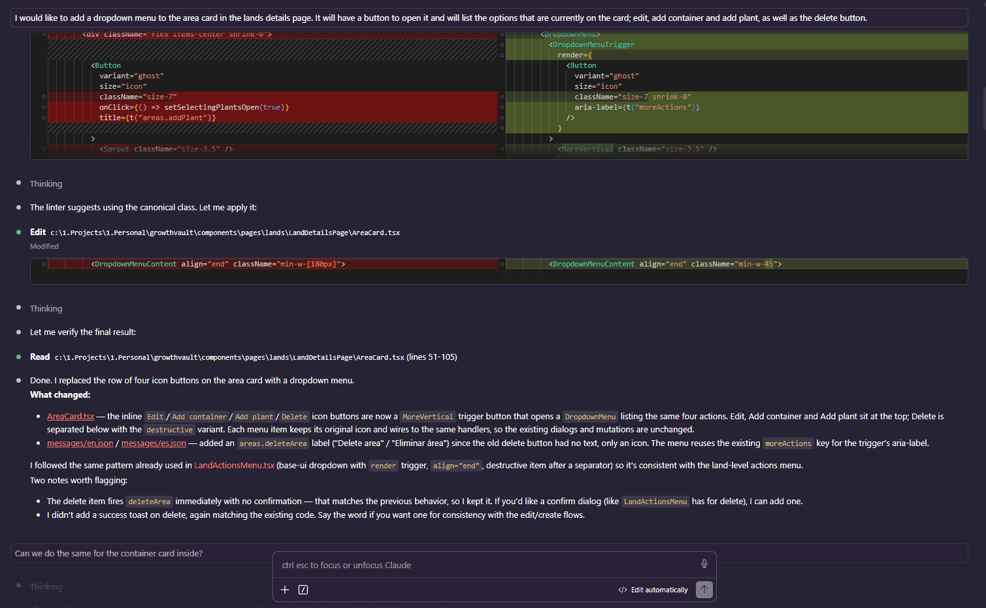This screenshot has height=608, width=986.
Task: Open the Edit AreaCard.tsx file path
Action: 225,232
